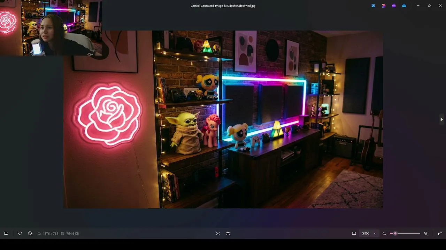Click the zoom out magnifier
This screenshot has width=446, height=250.
384,233
